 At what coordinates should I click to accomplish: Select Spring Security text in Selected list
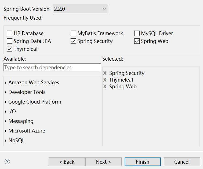127,73
